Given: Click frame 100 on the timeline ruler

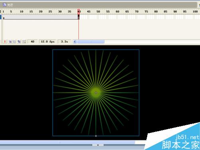Looking at the screenshot, I should point(195,12).
